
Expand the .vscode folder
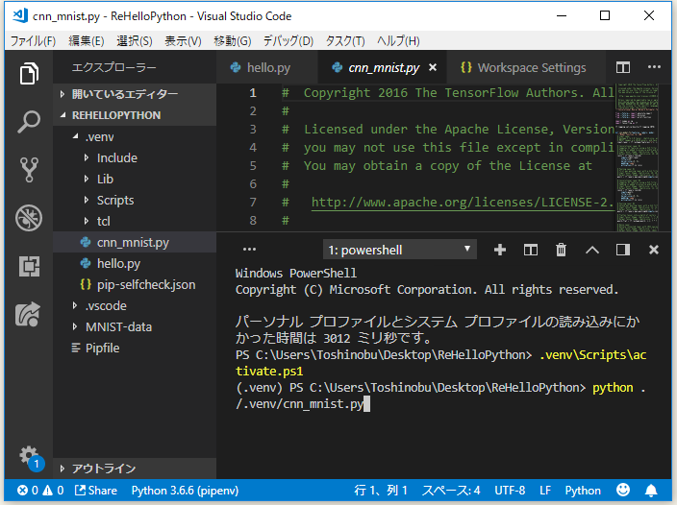[135, 305]
